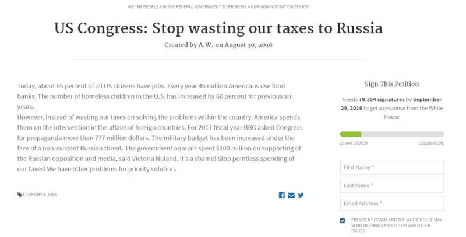Click the First Name input field
This screenshot has height=237, width=466.
pos(391,167)
